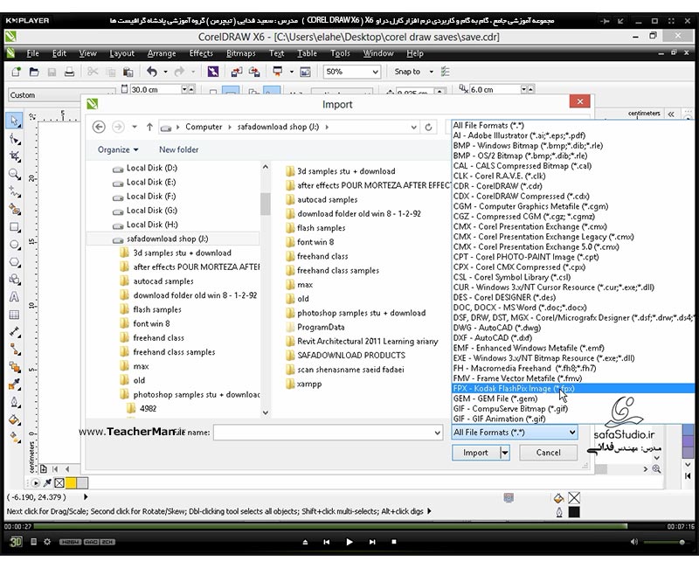Click the Undo arrow icon
The height and width of the screenshot is (568, 699).
tap(152, 72)
